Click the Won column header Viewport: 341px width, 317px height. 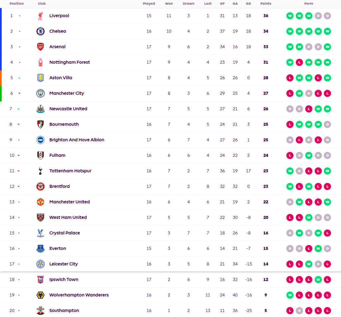click(169, 4)
